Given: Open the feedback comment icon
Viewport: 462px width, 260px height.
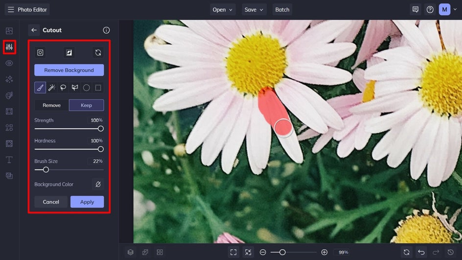Looking at the screenshot, I should 416,9.
